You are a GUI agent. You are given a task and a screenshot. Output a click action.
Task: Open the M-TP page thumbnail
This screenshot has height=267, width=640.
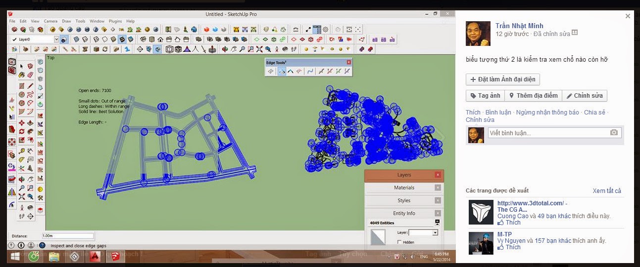(x=481, y=243)
